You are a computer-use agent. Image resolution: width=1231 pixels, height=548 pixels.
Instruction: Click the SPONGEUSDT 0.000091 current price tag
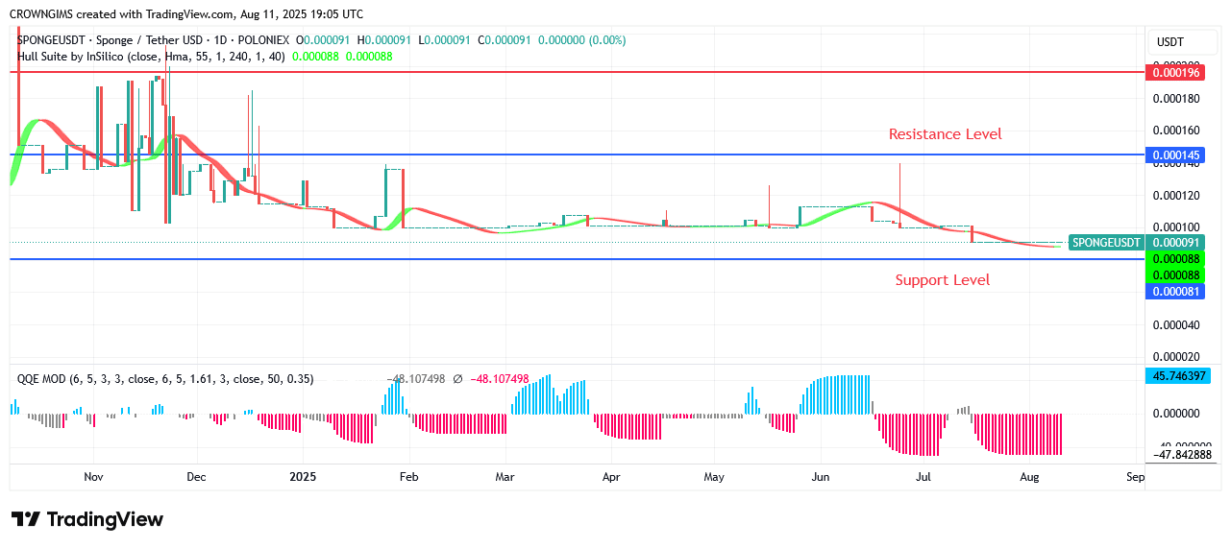pos(1136,243)
